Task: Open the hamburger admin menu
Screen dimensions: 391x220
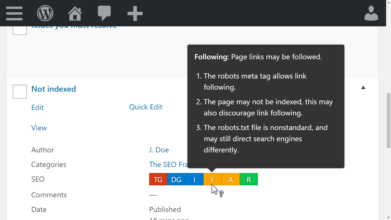Action: 14,13
